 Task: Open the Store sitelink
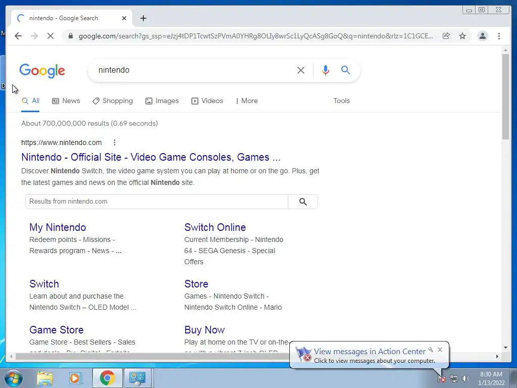click(196, 284)
